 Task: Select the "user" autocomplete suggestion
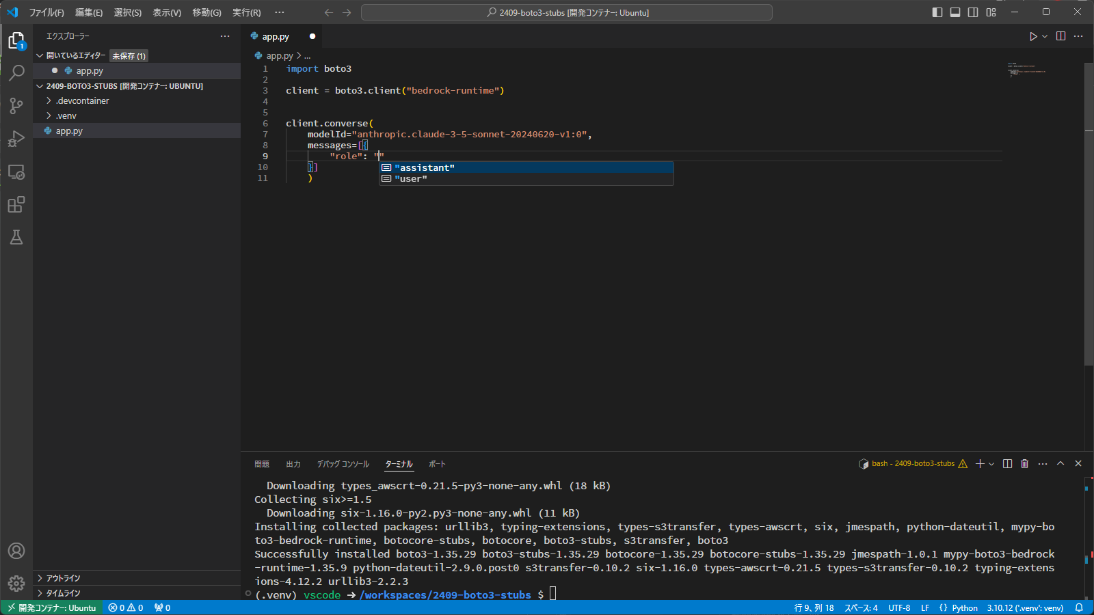click(x=526, y=178)
